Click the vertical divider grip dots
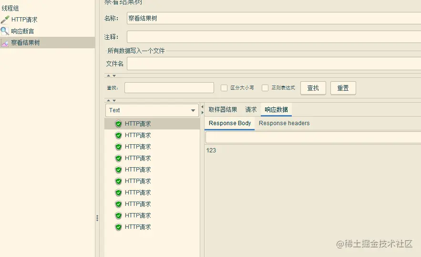Screen dimensions: 421x257 (97, 218)
